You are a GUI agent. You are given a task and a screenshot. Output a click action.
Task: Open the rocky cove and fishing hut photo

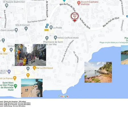[x=98, y=72]
